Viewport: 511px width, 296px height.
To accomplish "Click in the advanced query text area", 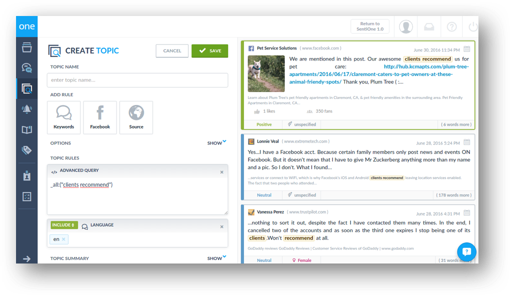I will point(138,196).
